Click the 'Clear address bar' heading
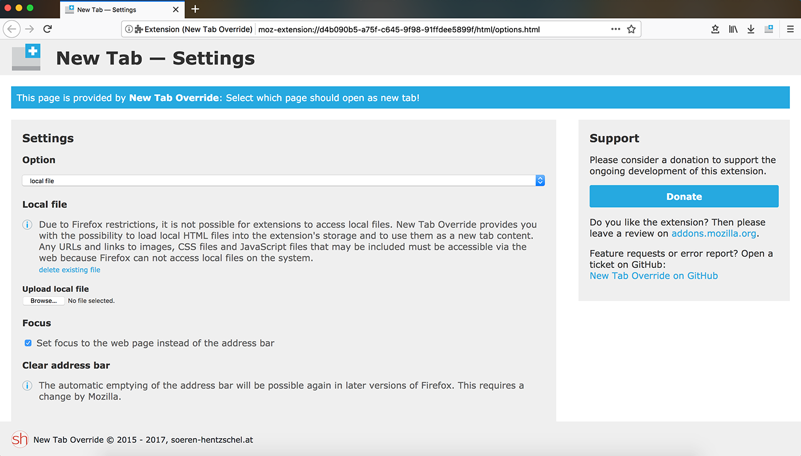The height and width of the screenshot is (456, 801). [66, 365]
